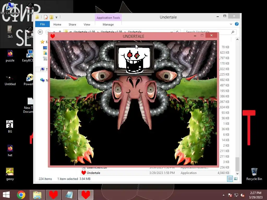Click the 4,040 KB file size cell
Image resolution: width=267 pixels, height=200 pixels.
click(x=223, y=173)
